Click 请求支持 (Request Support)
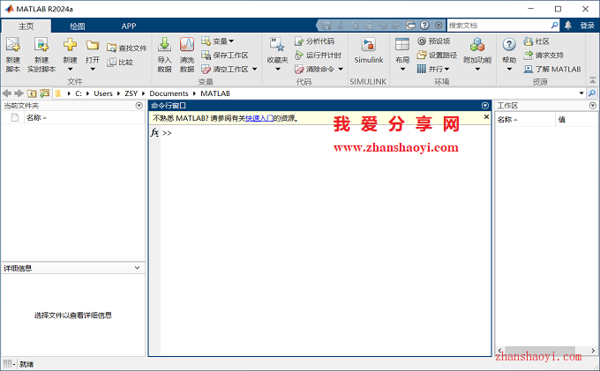Image resolution: width=600 pixels, height=371 pixels. (544, 55)
